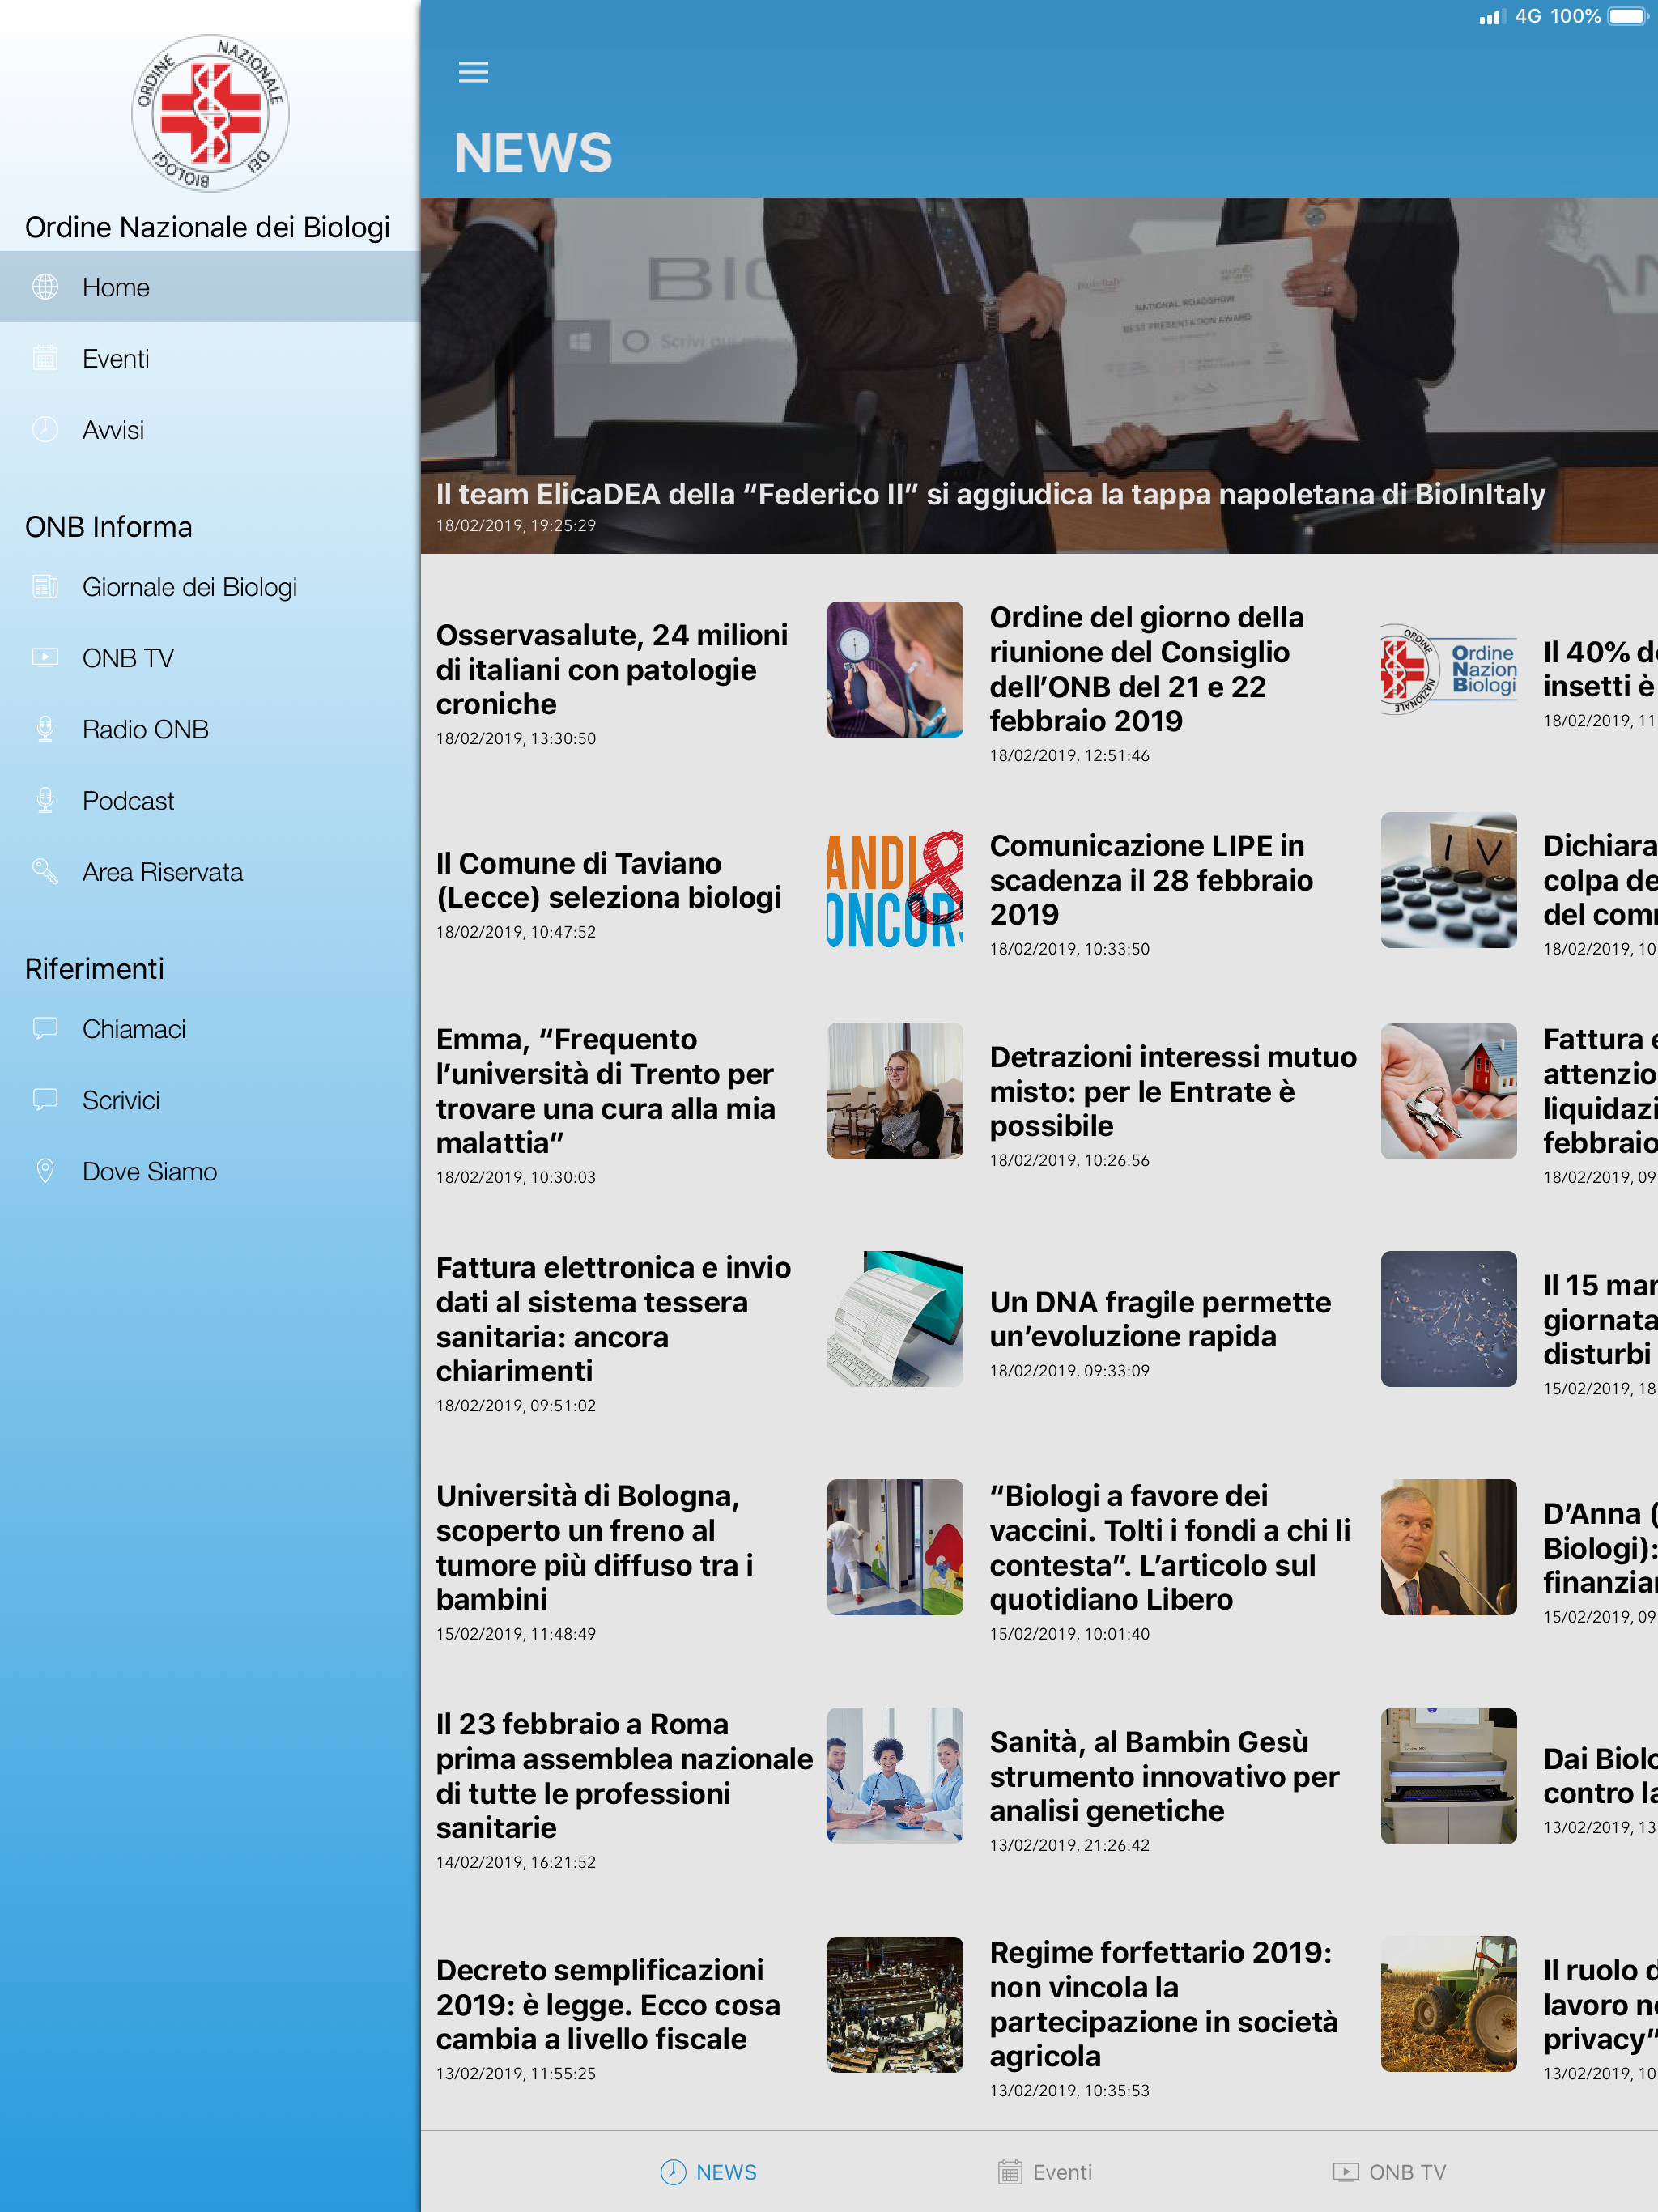Click the key icon for Area Riservata
Image resolution: width=1658 pixels, height=2212 pixels.
point(45,871)
